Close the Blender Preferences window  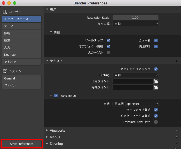tap(4, 3)
